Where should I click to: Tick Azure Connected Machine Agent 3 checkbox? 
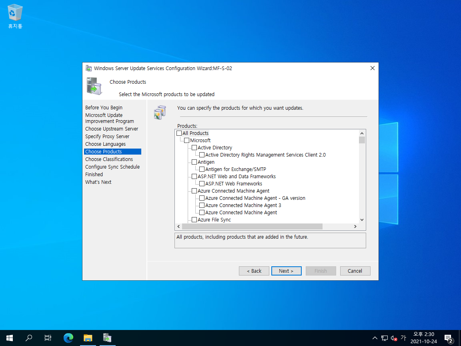click(x=202, y=205)
